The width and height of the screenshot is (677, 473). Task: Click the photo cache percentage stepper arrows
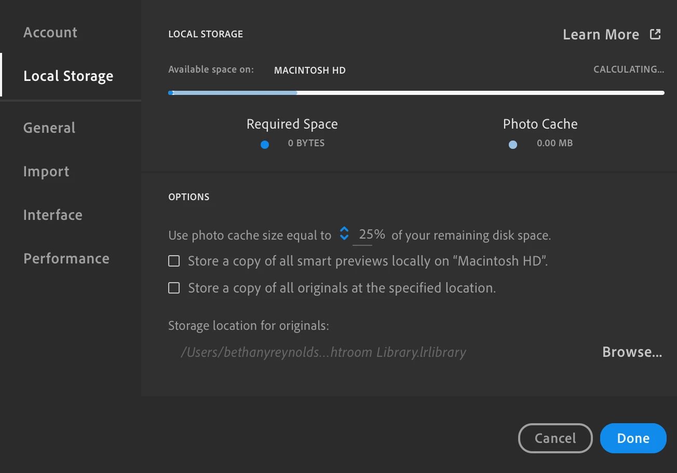point(344,233)
